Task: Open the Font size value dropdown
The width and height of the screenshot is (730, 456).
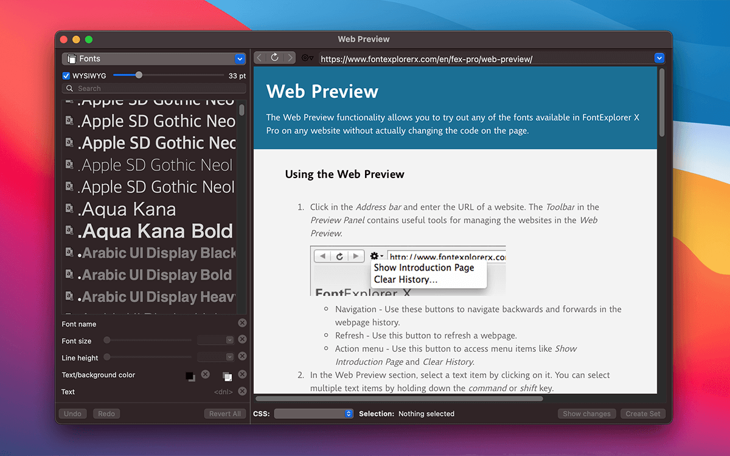Action: click(x=229, y=340)
